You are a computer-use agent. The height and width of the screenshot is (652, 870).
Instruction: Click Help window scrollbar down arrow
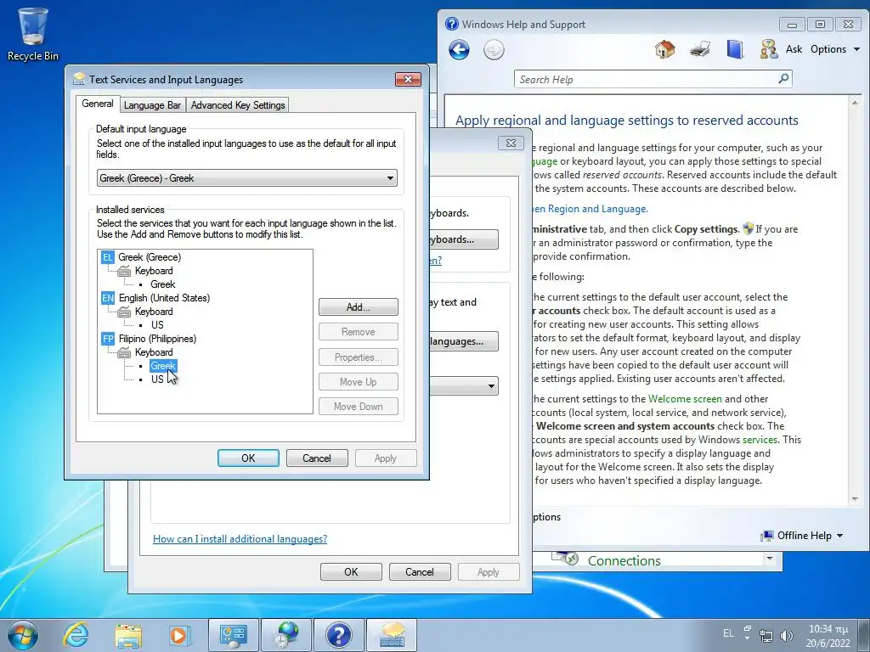pos(855,499)
